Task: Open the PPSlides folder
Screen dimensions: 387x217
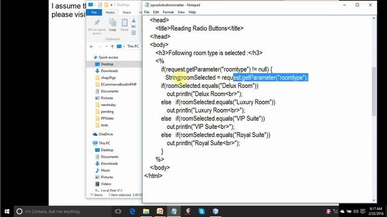Action: [x=107, y=118]
